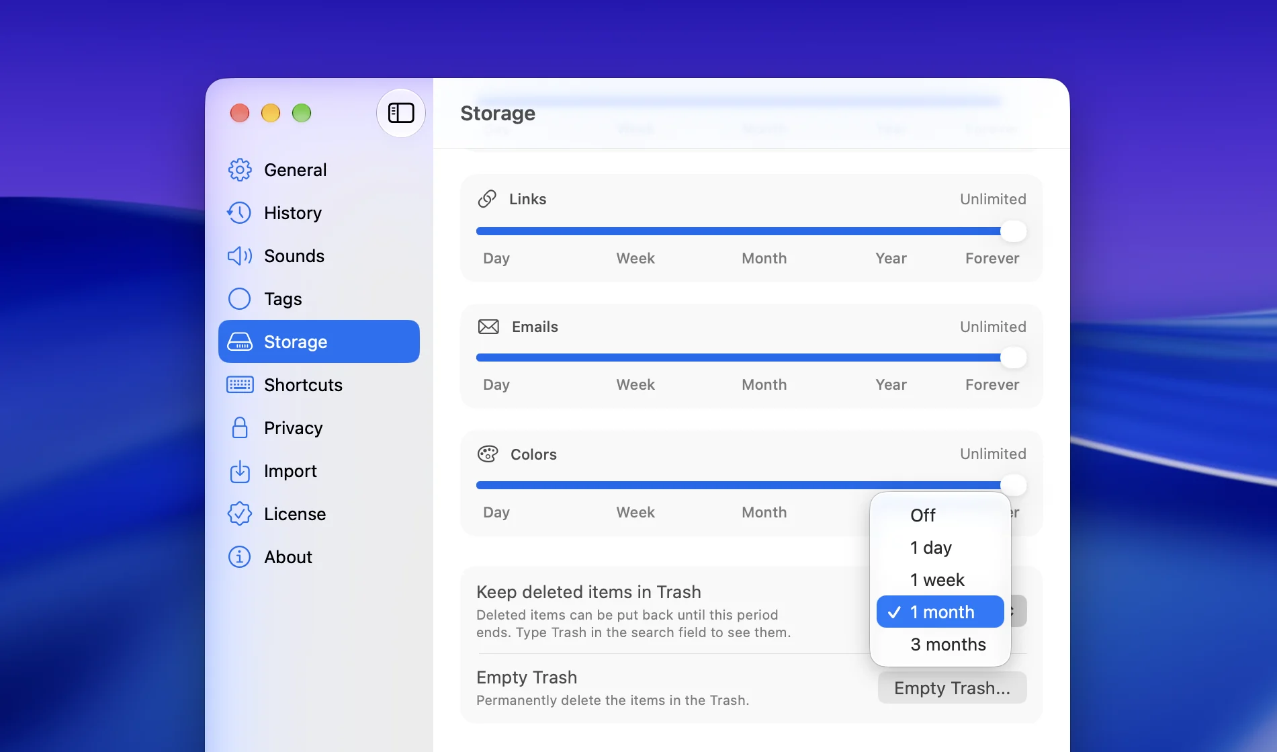Click the Month mark under Emails slider
Screen dimensions: 1277x752
point(764,385)
